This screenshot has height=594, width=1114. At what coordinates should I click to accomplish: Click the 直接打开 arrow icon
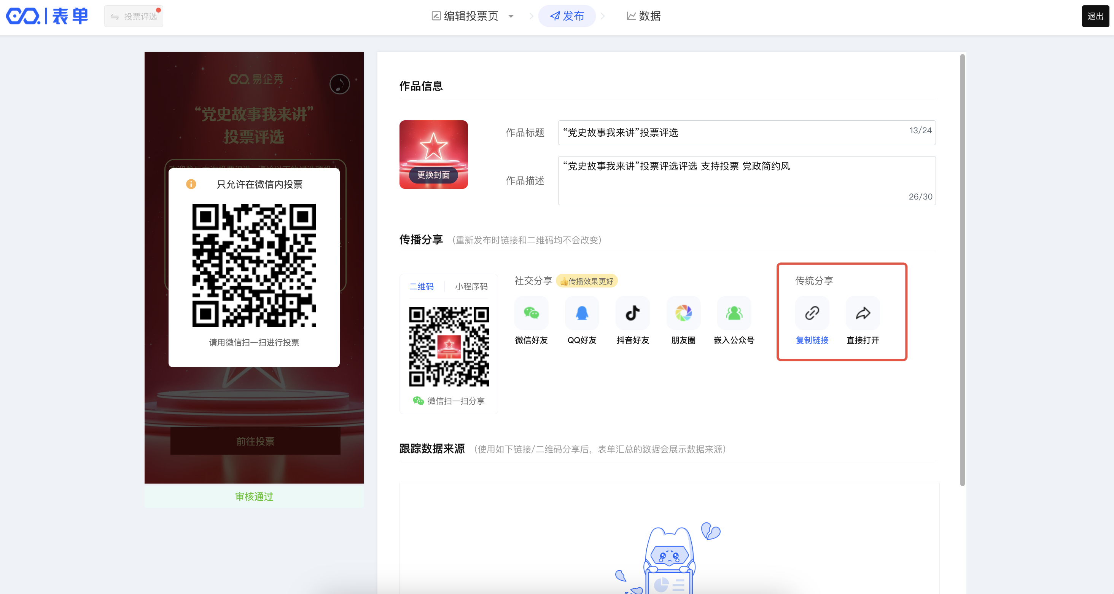(x=863, y=313)
